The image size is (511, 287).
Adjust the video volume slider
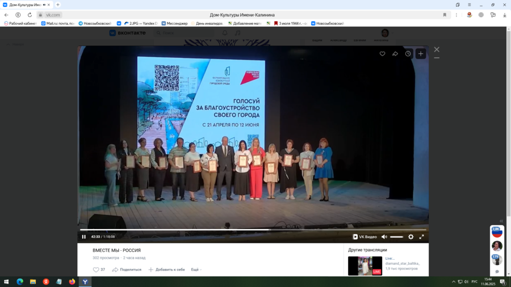tap(396, 237)
